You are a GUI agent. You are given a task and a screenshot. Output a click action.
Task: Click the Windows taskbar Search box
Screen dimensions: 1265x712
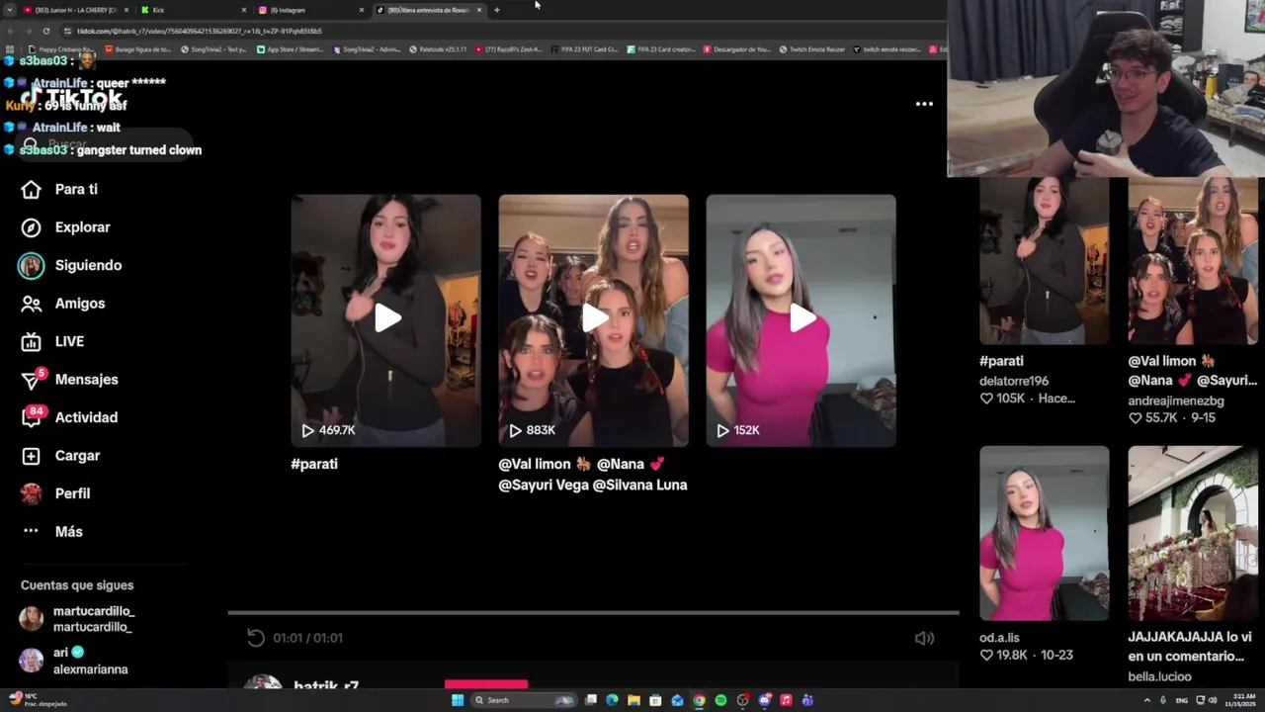(x=524, y=700)
